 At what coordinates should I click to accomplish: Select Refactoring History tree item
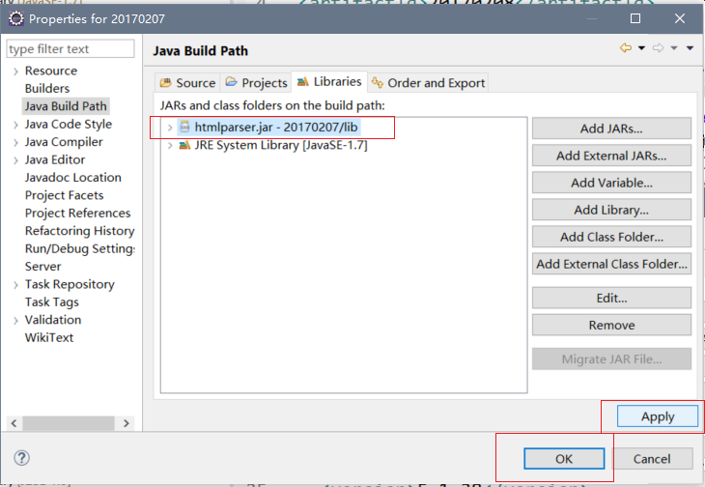(x=79, y=231)
